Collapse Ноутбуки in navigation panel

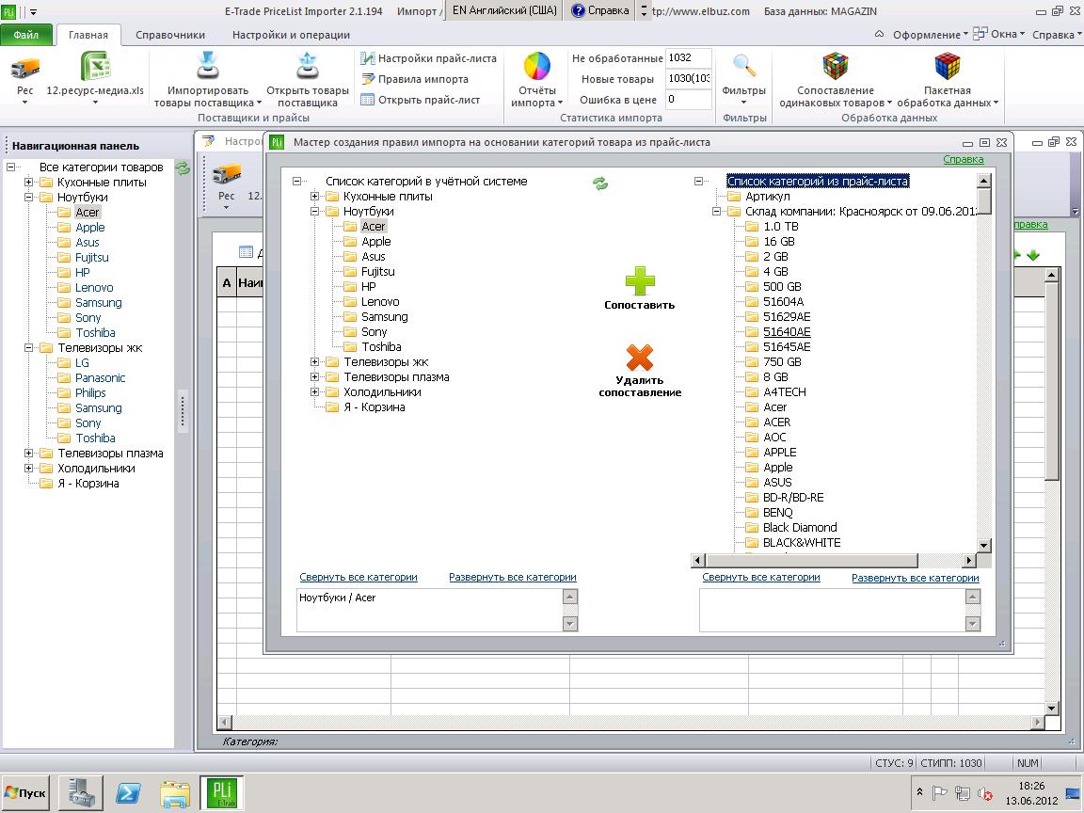[x=28, y=197]
